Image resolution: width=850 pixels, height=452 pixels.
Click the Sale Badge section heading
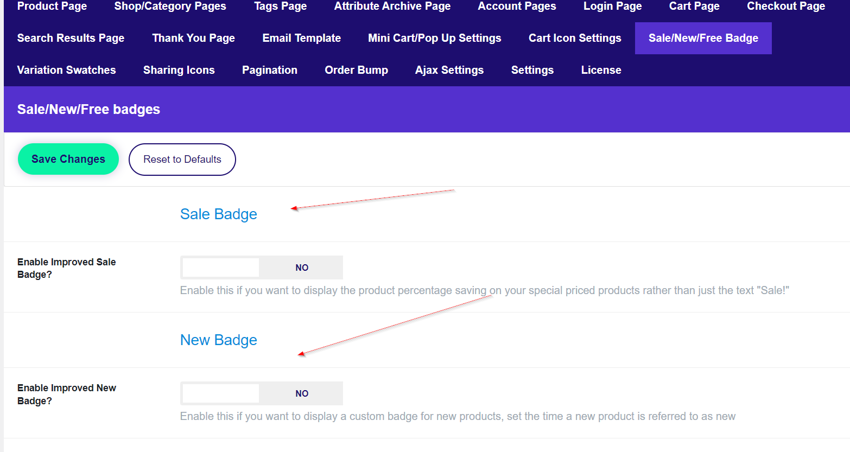pos(218,214)
